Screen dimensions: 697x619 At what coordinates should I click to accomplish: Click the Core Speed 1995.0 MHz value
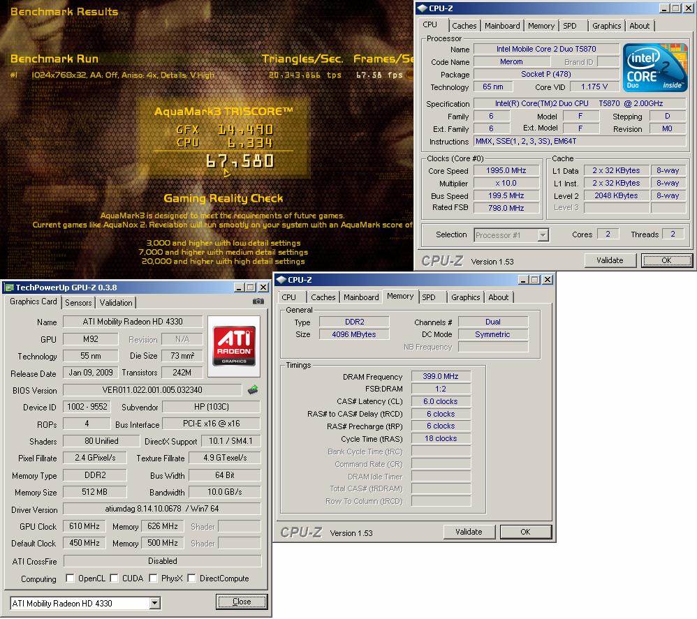click(506, 170)
